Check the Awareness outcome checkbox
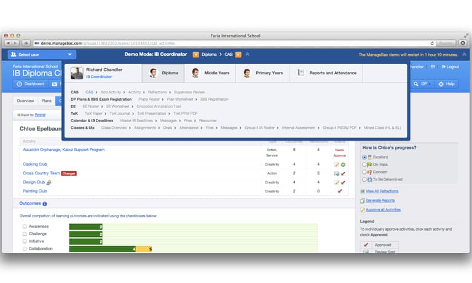 [x=25, y=227]
